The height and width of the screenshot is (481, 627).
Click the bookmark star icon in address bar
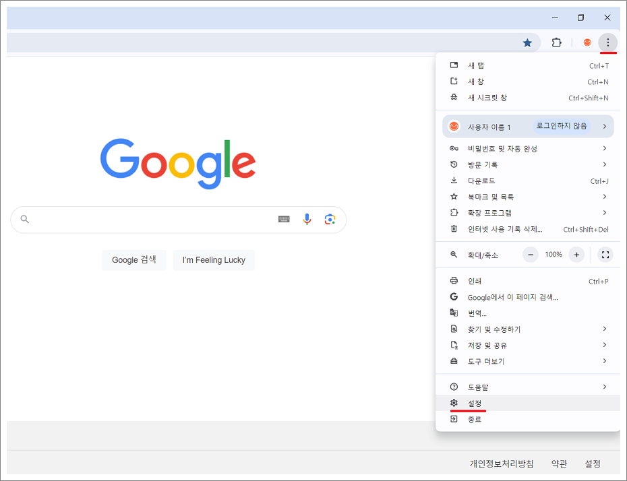tap(527, 42)
